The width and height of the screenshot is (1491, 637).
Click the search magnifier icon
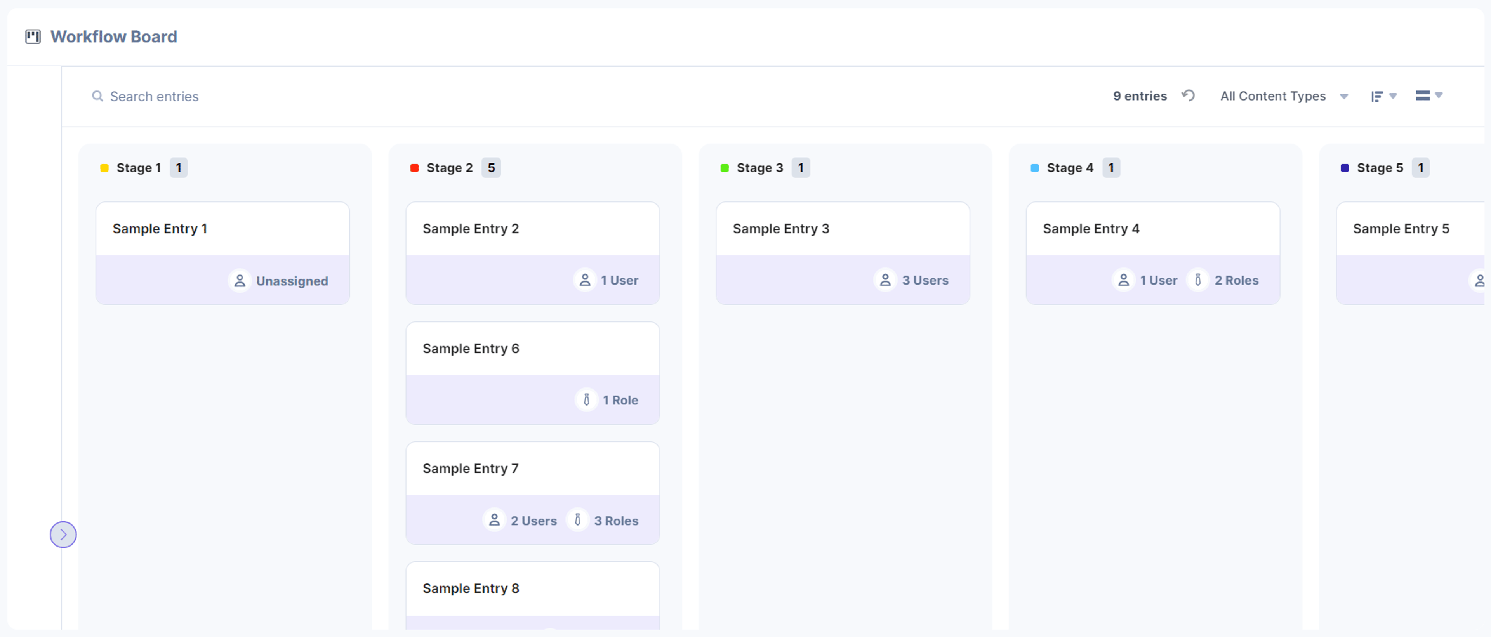97,96
